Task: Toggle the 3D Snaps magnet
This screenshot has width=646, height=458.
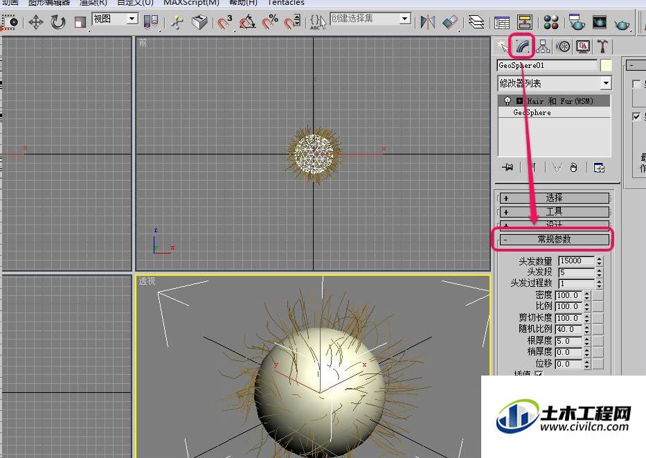Action: [225, 22]
